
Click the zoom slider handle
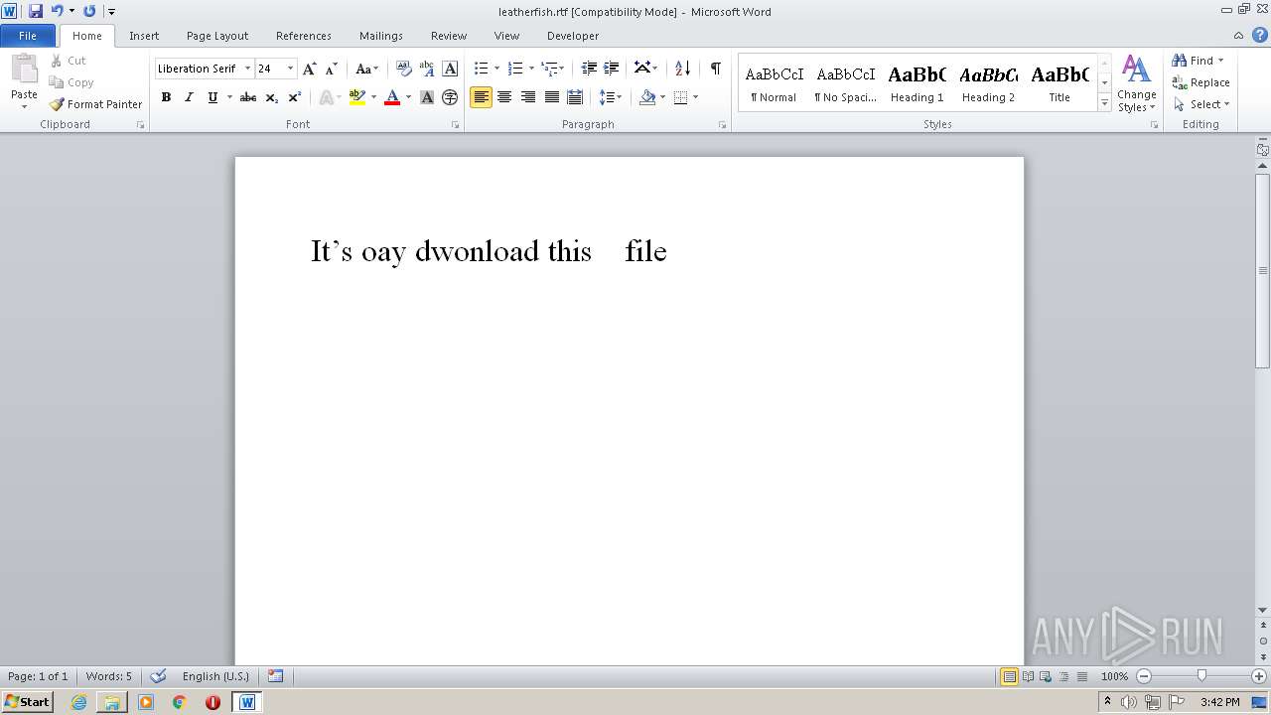pos(1201,676)
